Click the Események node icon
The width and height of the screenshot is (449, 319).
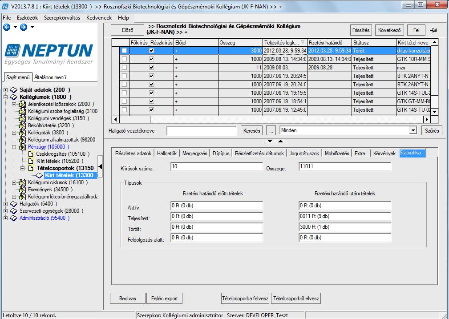(x=22, y=190)
